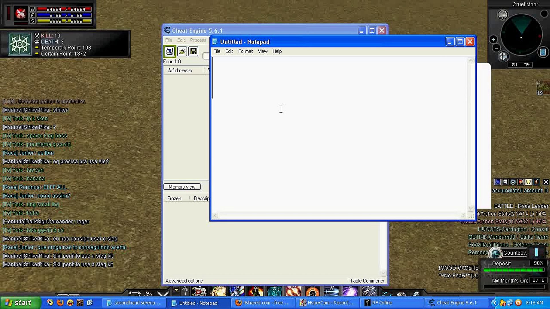Open Notepad Help menu
The image size is (550, 309).
(277, 51)
